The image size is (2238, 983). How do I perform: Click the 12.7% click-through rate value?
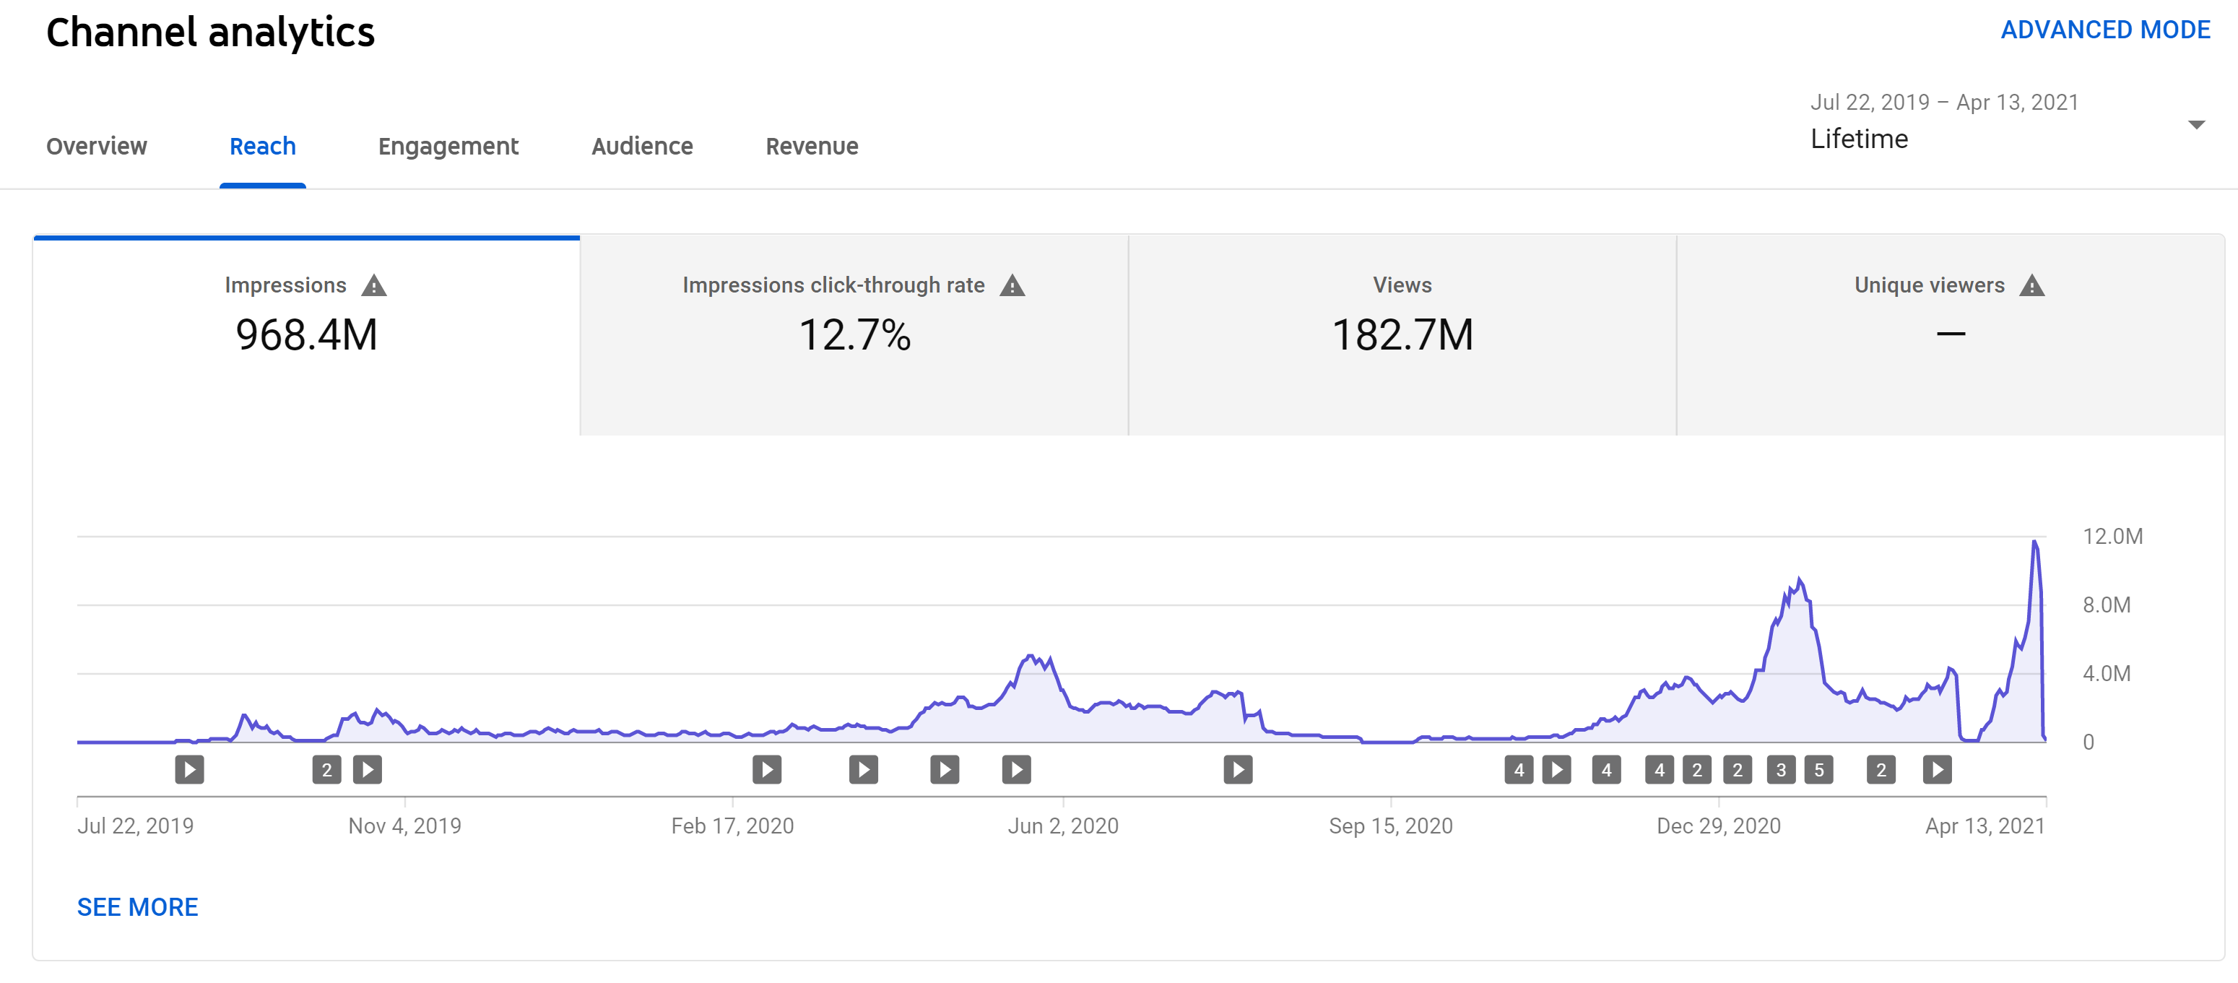(x=854, y=334)
